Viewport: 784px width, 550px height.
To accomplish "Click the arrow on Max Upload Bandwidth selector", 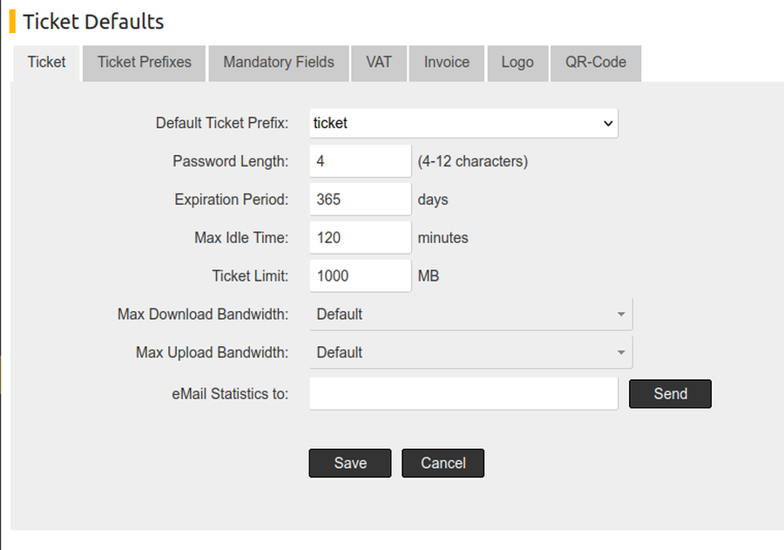I will [621, 352].
